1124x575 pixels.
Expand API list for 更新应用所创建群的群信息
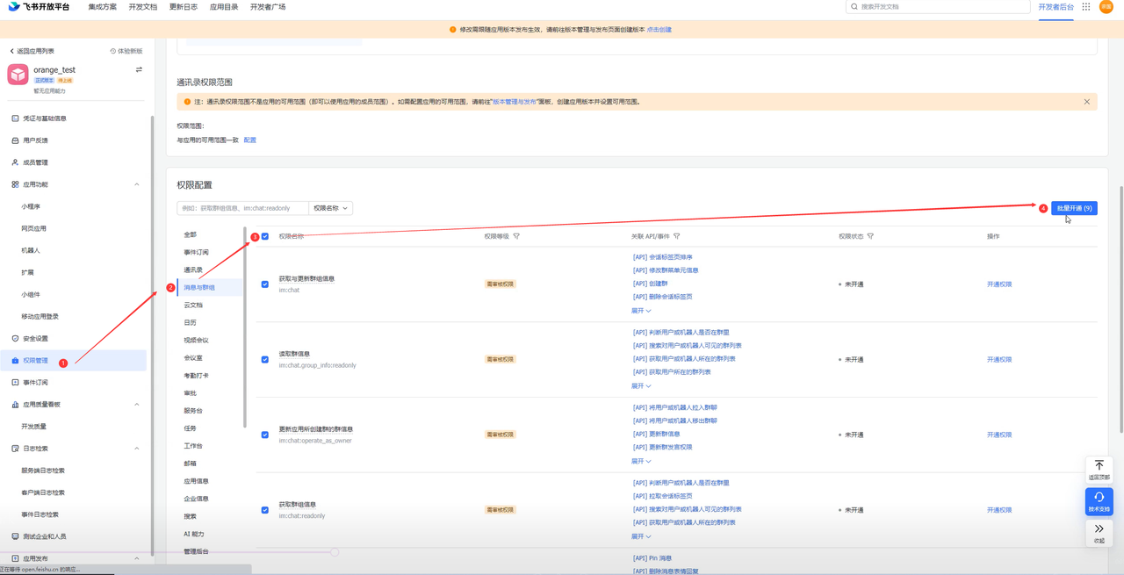coord(641,461)
